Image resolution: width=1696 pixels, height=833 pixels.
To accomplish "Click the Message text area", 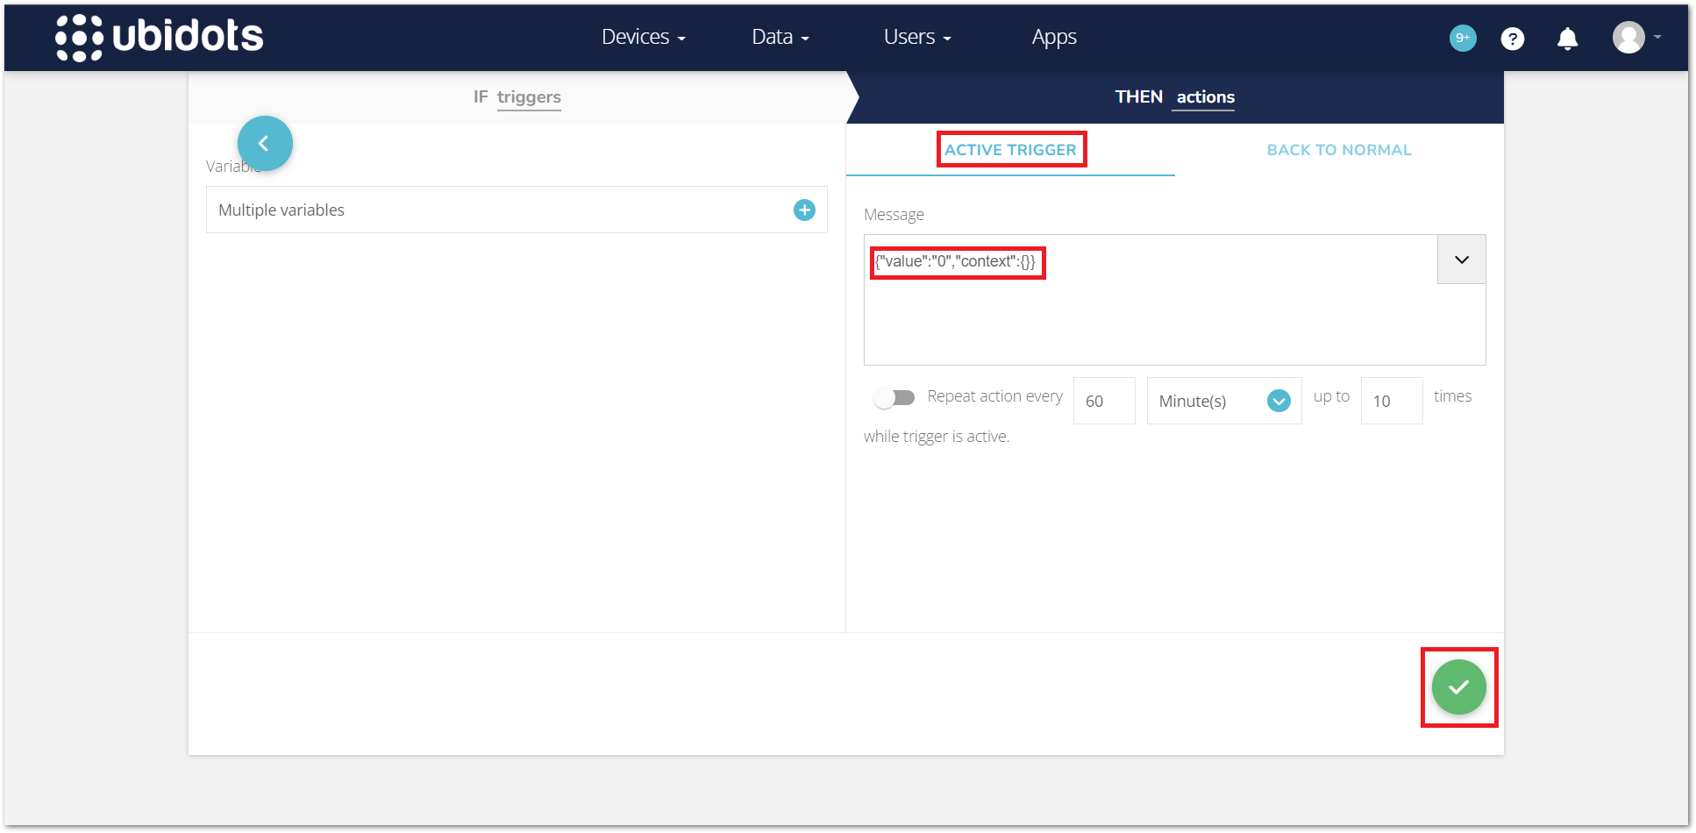I will click(x=1149, y=316).
